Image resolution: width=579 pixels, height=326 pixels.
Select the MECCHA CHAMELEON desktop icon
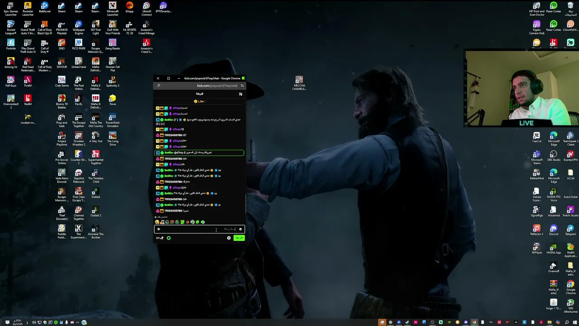click(x=299, y=83)
